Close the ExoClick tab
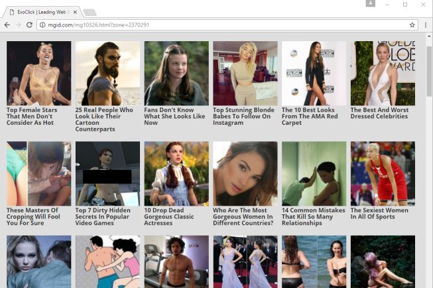This screenshot has height=288, width=433. (75, 12)
